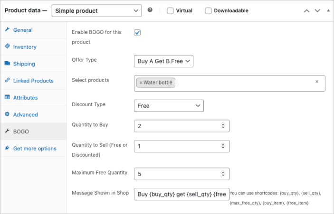The height and width of the screenshot is (214, 334).
Task: Click the Shipping truck icon
Action: coord(7,64)
